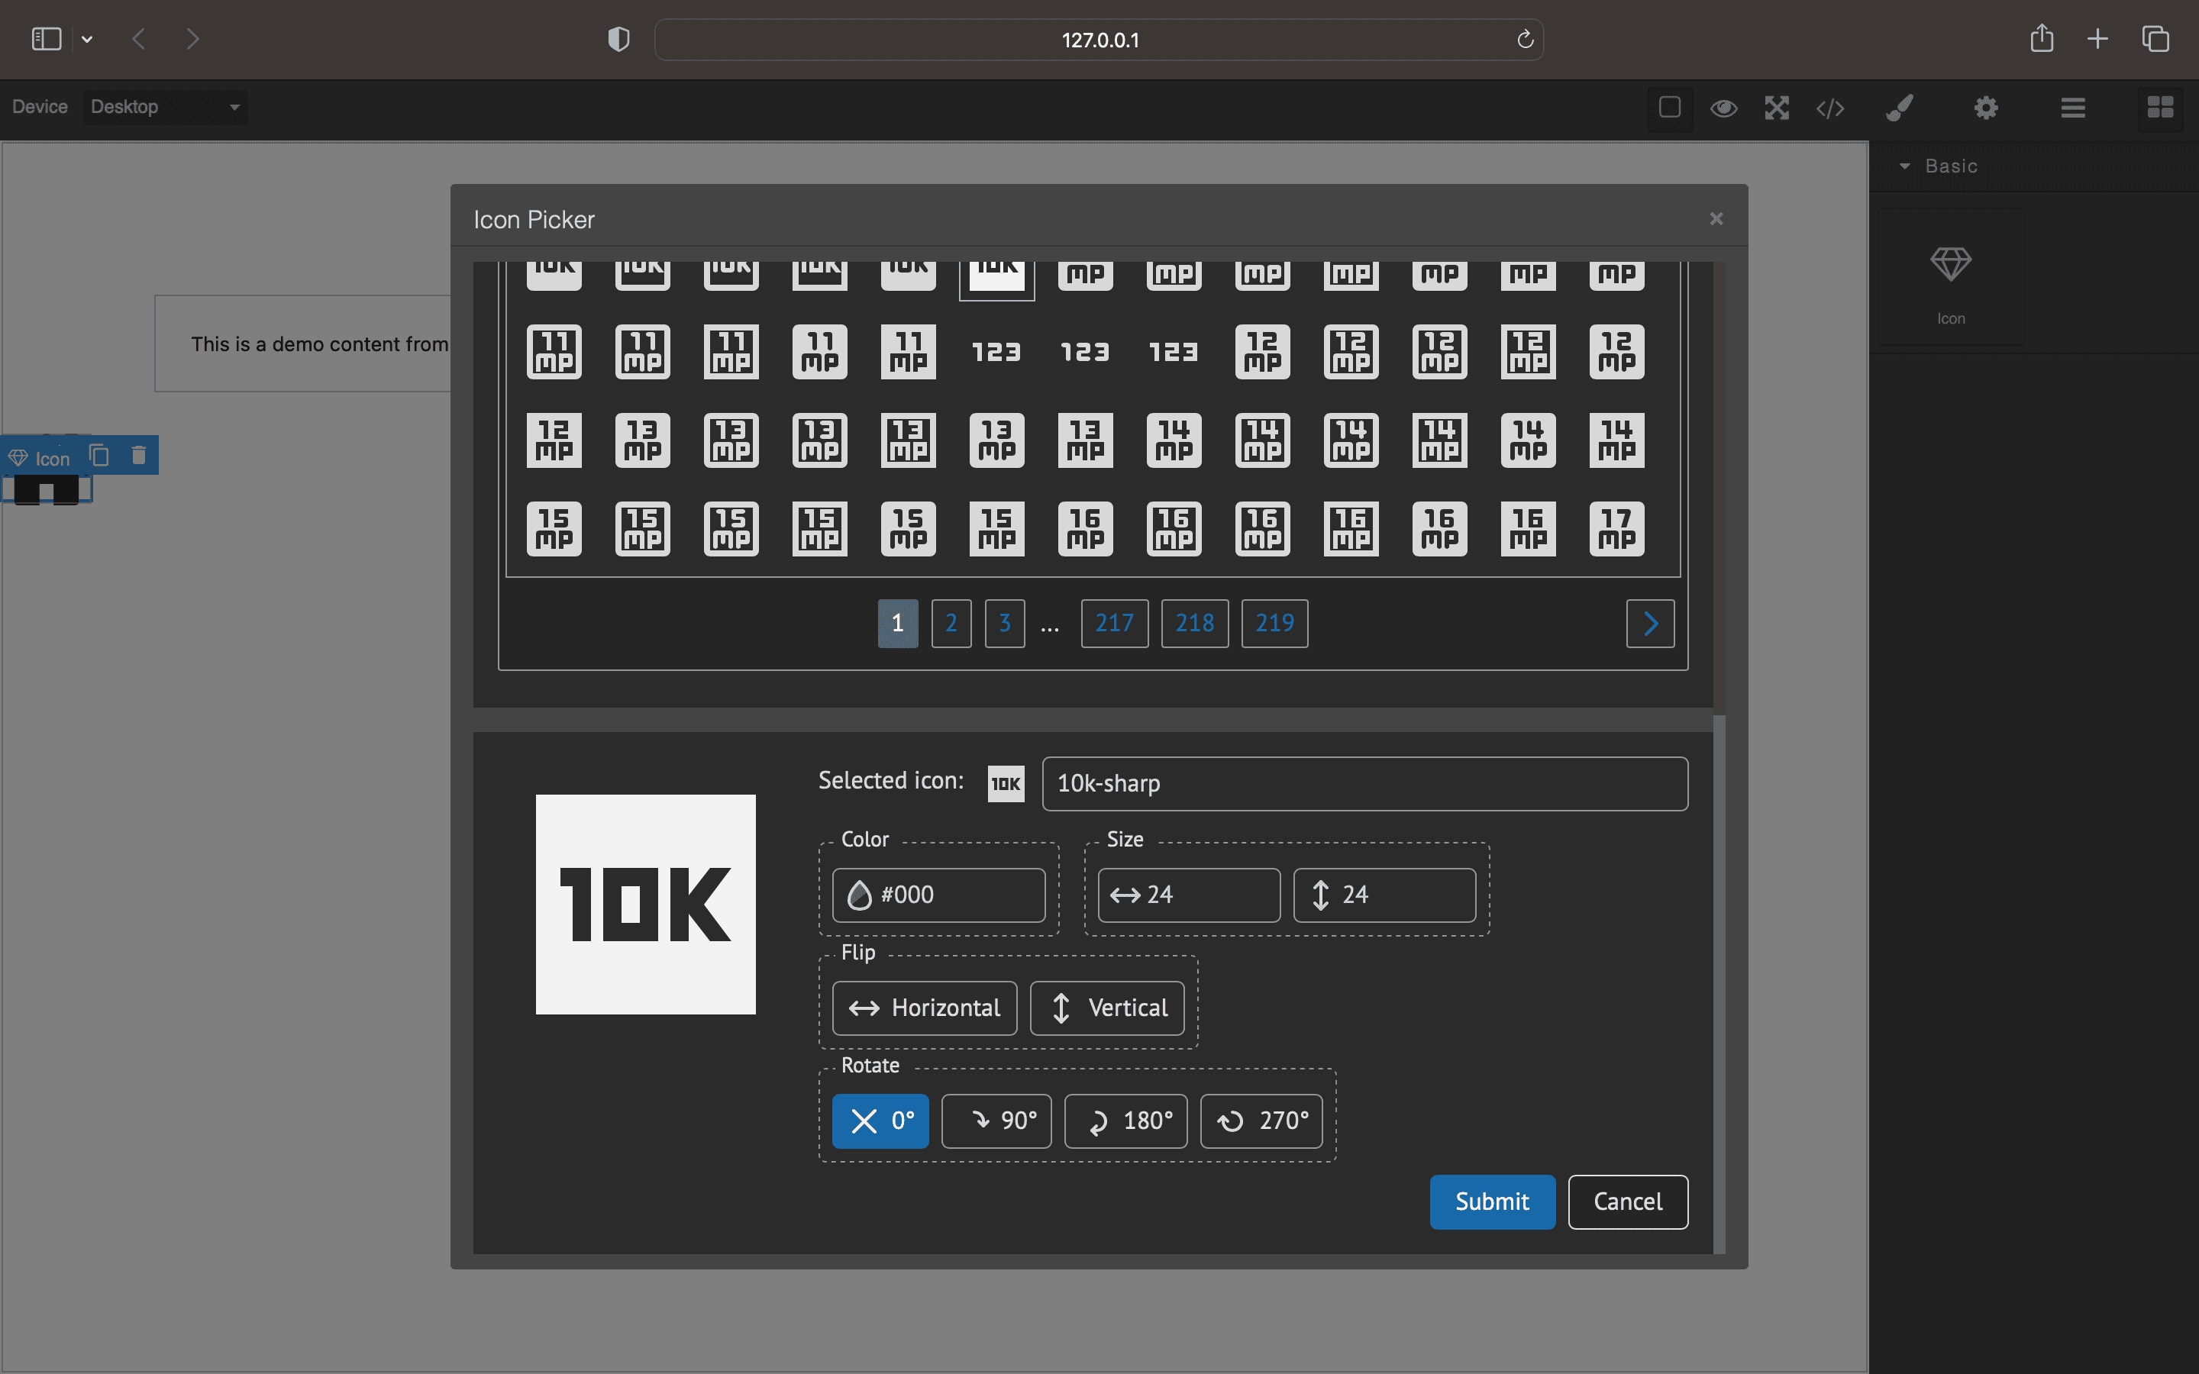Open the settings gear panel

click(x=1987, y=108)
